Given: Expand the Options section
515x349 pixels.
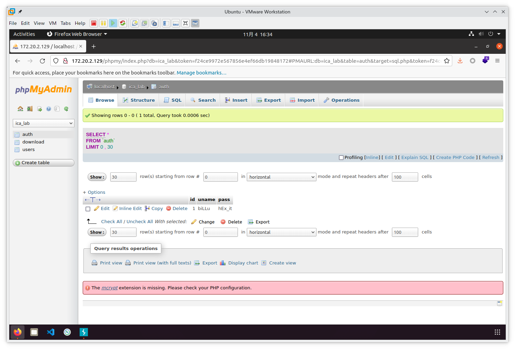Looking at the screenshot, I should point(94,192).
